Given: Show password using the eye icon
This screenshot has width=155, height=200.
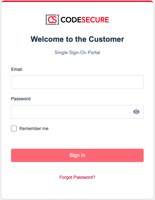Looking at the screenshot, I should 136,112.
